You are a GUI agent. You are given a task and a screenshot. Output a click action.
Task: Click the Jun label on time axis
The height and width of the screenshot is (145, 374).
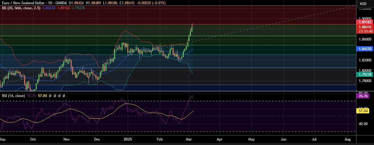click(x=284, y=139)
